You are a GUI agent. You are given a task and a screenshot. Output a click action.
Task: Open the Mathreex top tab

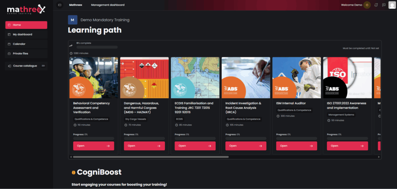point(76,5)
